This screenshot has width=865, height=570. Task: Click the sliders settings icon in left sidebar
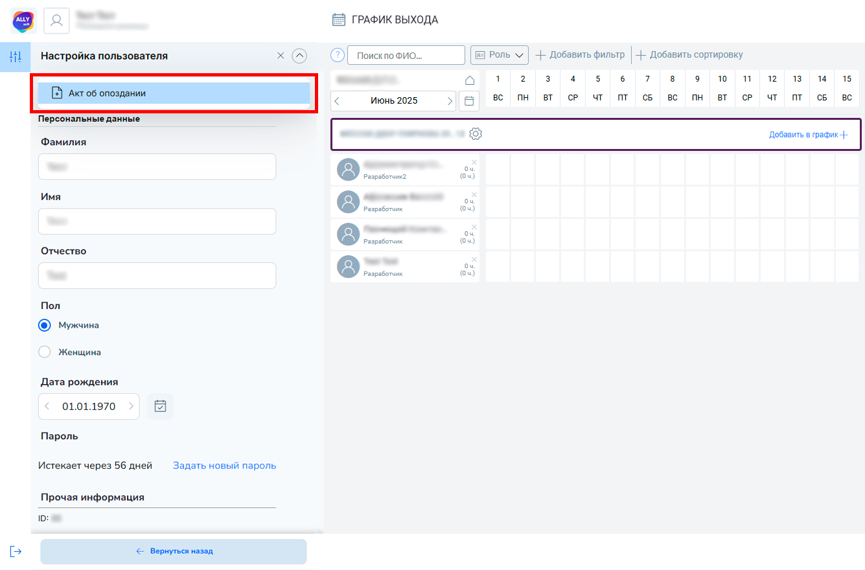tap(16, 57)
